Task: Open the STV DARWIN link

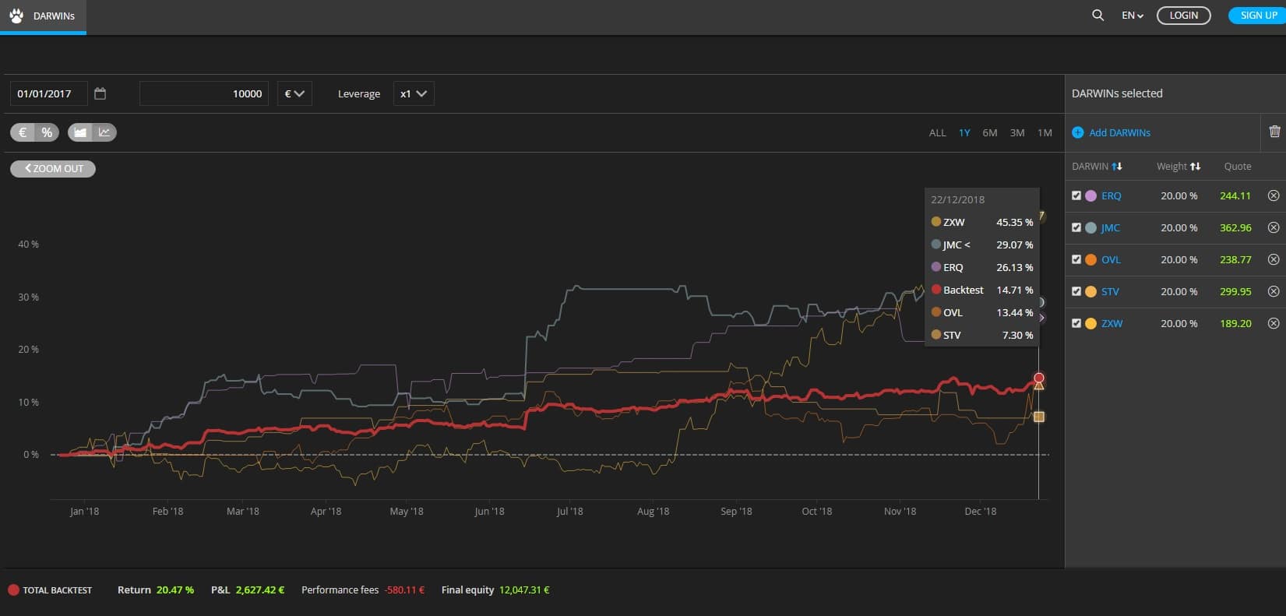Action: pyautogui.click(x=1110, y=291)
